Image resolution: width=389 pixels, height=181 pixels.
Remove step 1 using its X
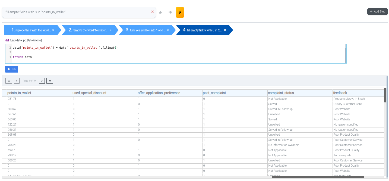[x=53, y=30]
